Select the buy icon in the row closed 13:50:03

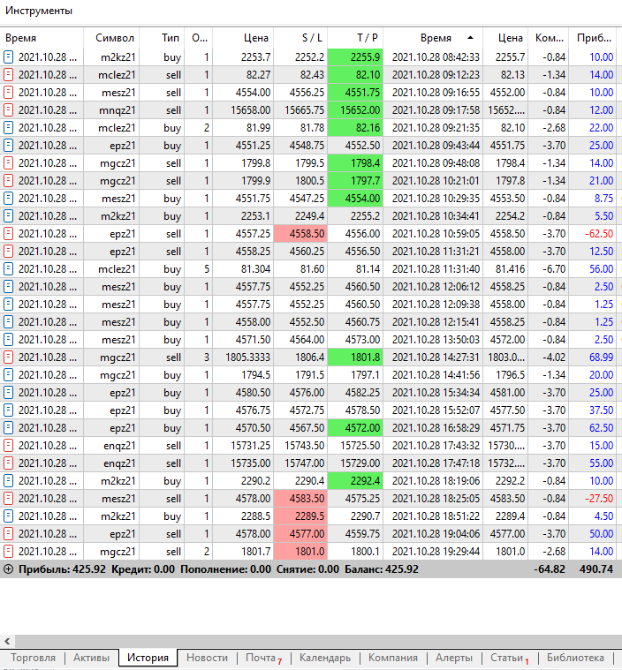click(8, 340)
